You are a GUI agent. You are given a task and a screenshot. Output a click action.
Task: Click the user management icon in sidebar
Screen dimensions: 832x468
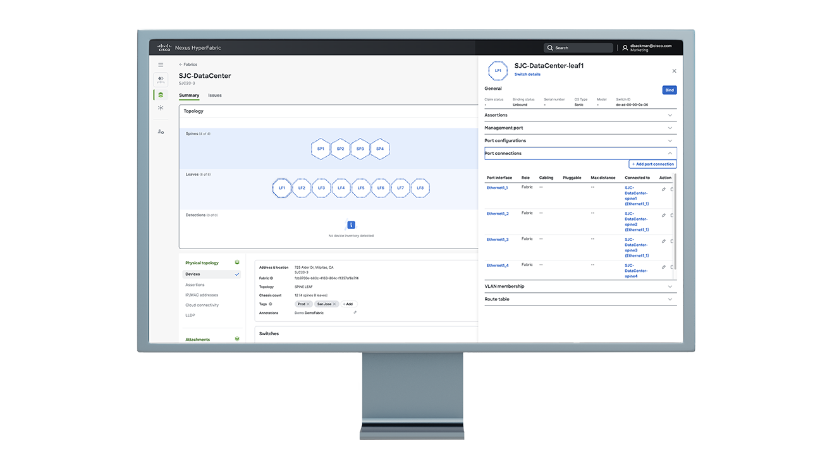pos(161,132)
